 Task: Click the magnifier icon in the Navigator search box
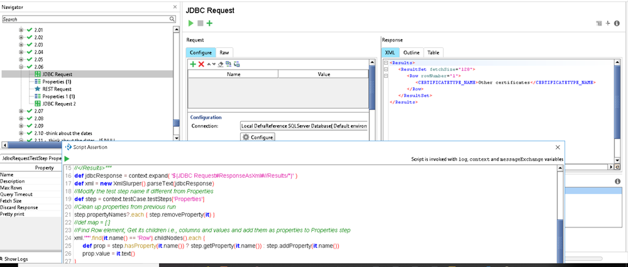click(x=172, y=19)
